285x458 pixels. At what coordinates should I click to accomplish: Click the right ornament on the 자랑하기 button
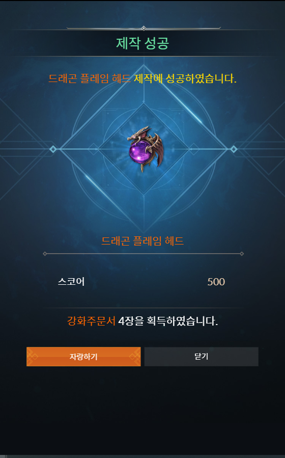click(135, 357)
